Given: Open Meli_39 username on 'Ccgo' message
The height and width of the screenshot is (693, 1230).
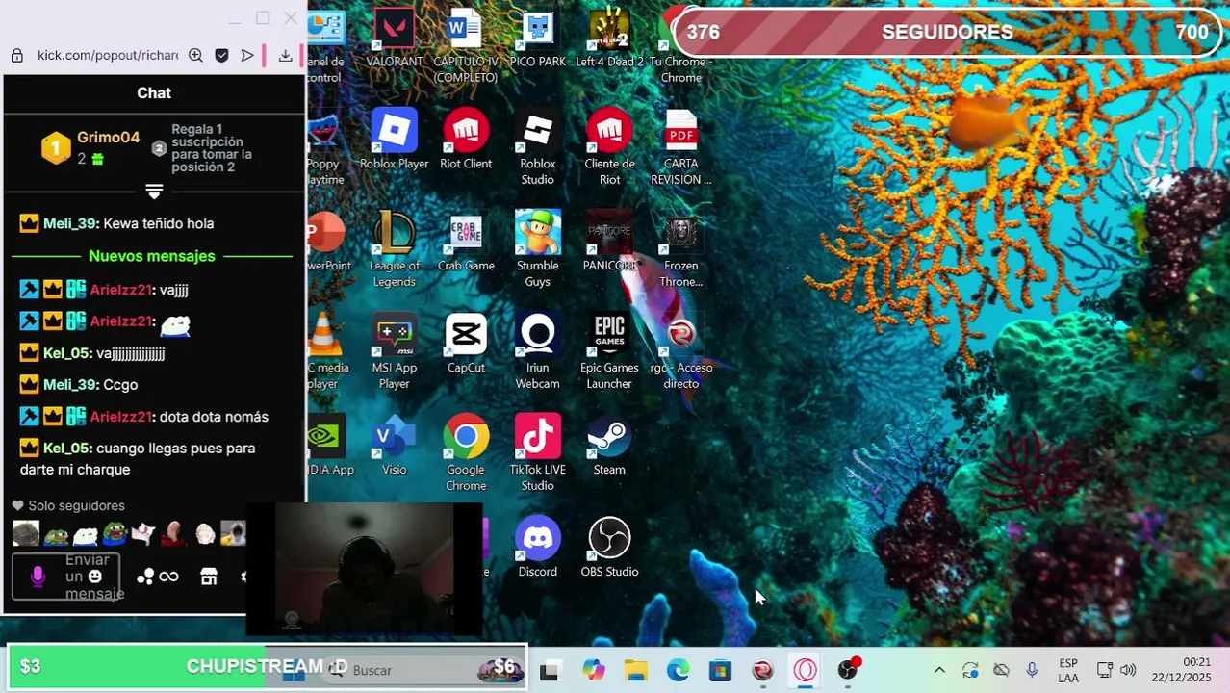Looking at the screenshot, I should click(70, 384).
